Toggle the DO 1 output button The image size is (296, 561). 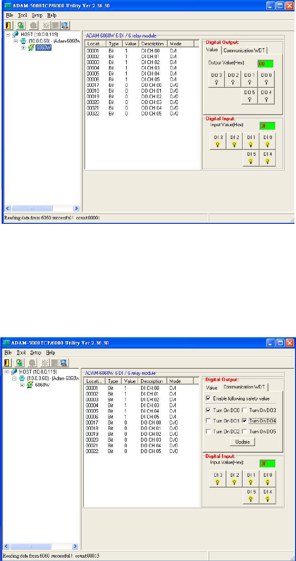tap(250, 79)
